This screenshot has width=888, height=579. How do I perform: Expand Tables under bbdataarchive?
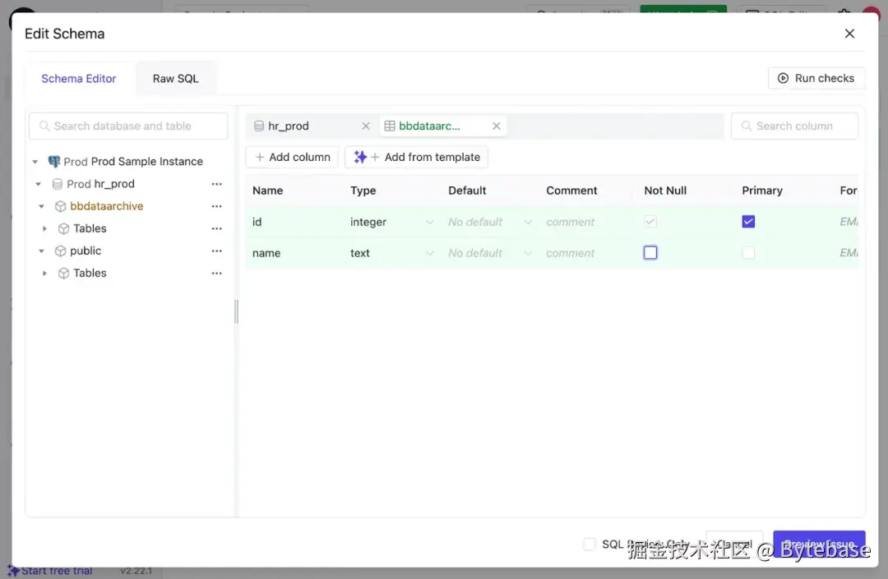pyautogui.click(x=44, y=228)
